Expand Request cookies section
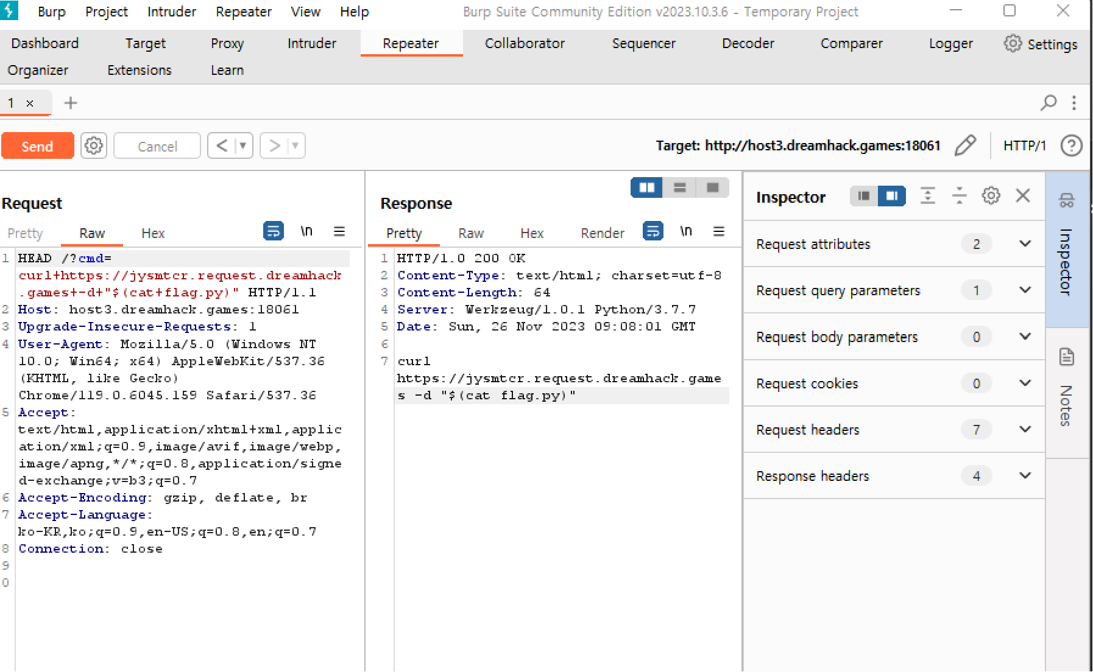 click(894, 383)
